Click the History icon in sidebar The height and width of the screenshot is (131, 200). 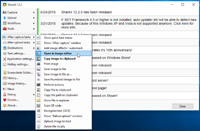click(x=5, y=78)
